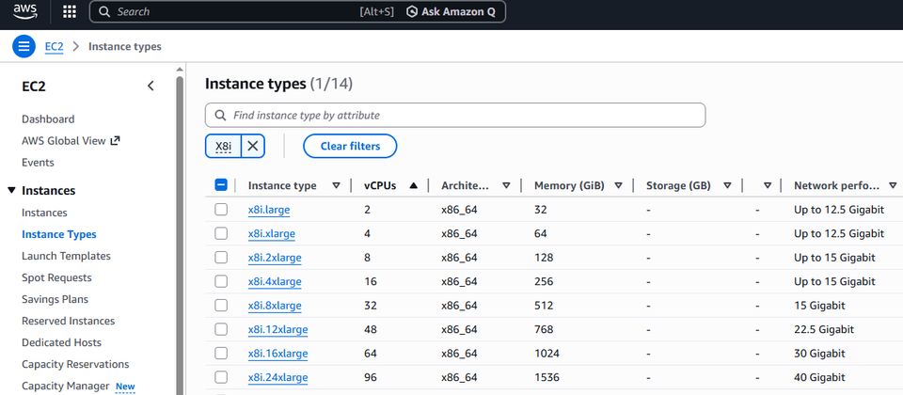Screen dimensions: 903x395
Task: Sort by Instance type column arrow
Action: tap(337, 185)
